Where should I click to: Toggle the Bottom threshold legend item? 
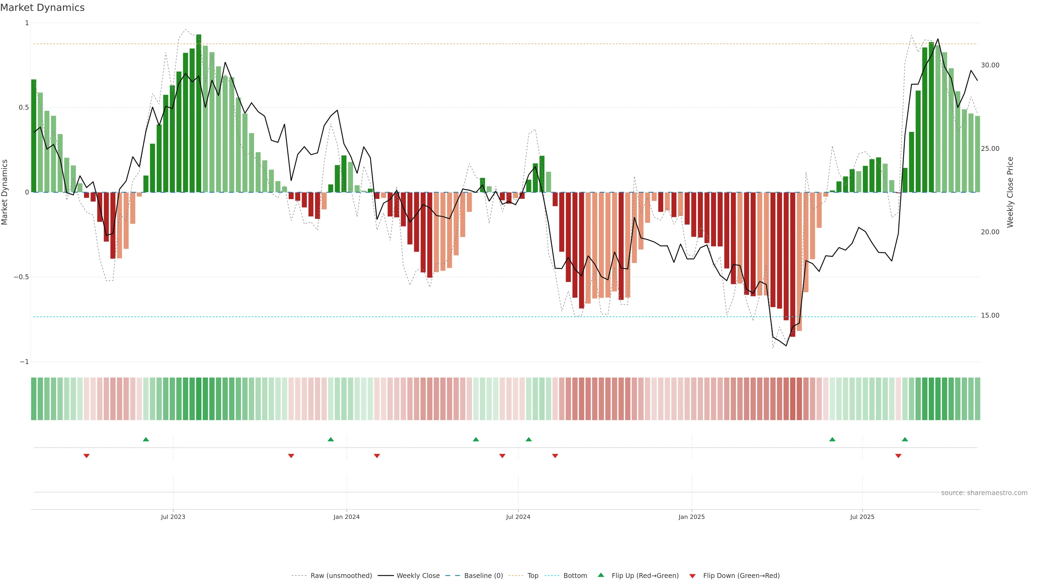(575, 576)
